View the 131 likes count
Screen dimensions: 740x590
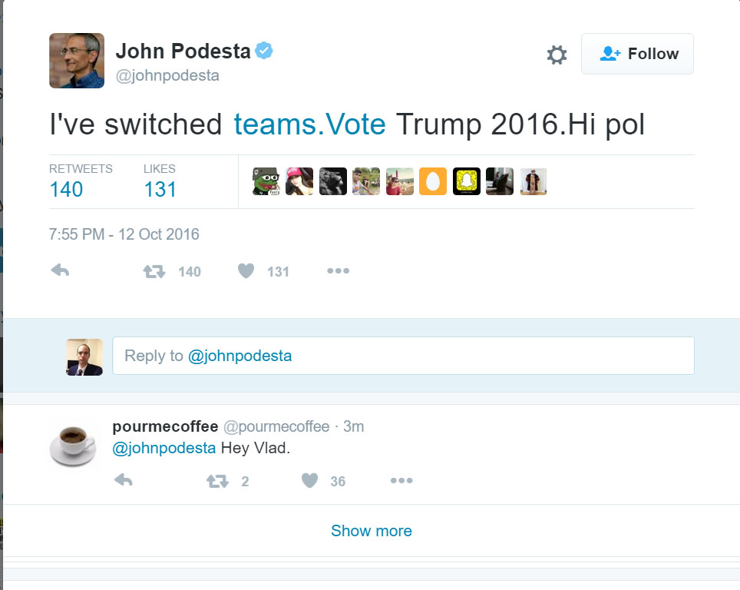pyautogui.click(x=160, y=189)
